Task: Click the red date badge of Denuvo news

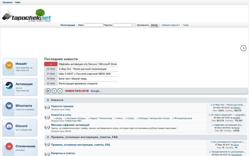Action: [x=51, y=64]
